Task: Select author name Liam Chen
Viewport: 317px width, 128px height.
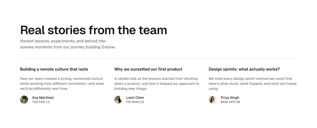Action: (x=135, y=98)
